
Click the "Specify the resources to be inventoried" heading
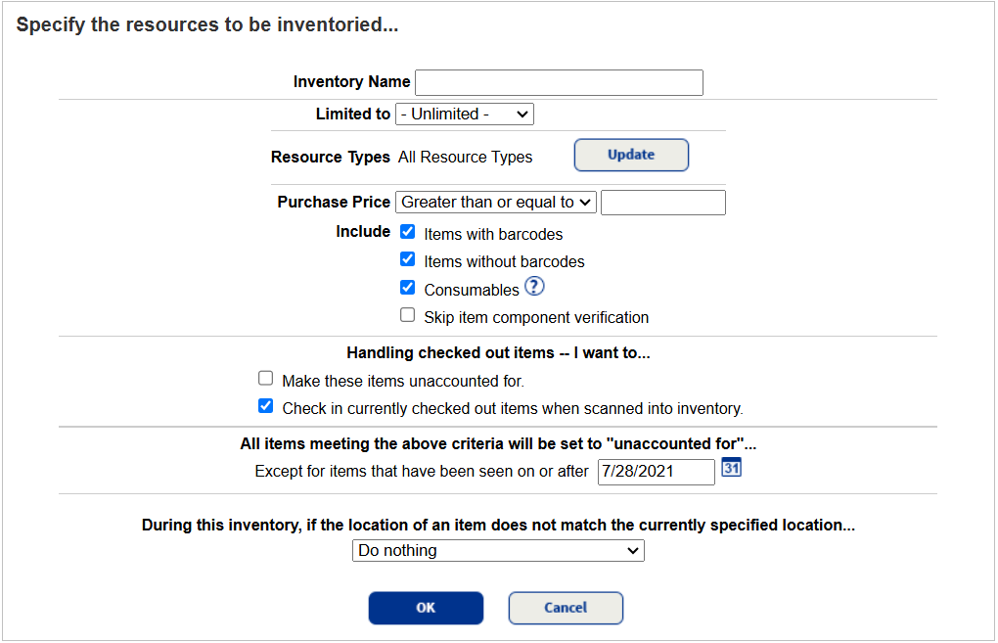click(204, 24)
